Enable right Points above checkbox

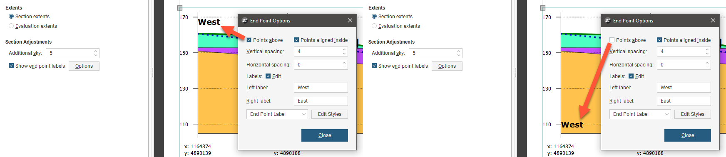pyautogui.click(x=612, y=40)
